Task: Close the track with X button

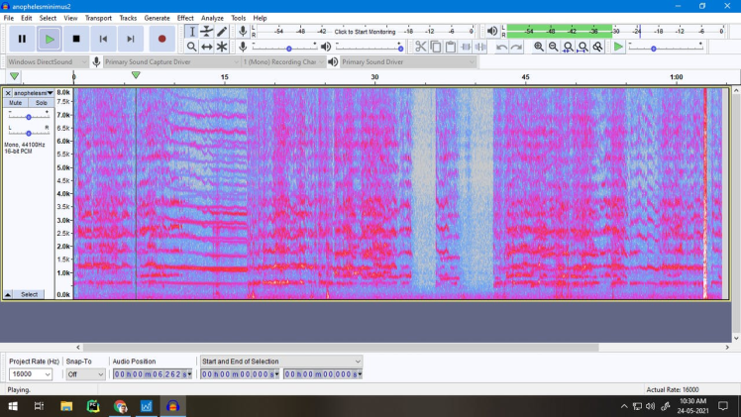Action: (8, 93)
